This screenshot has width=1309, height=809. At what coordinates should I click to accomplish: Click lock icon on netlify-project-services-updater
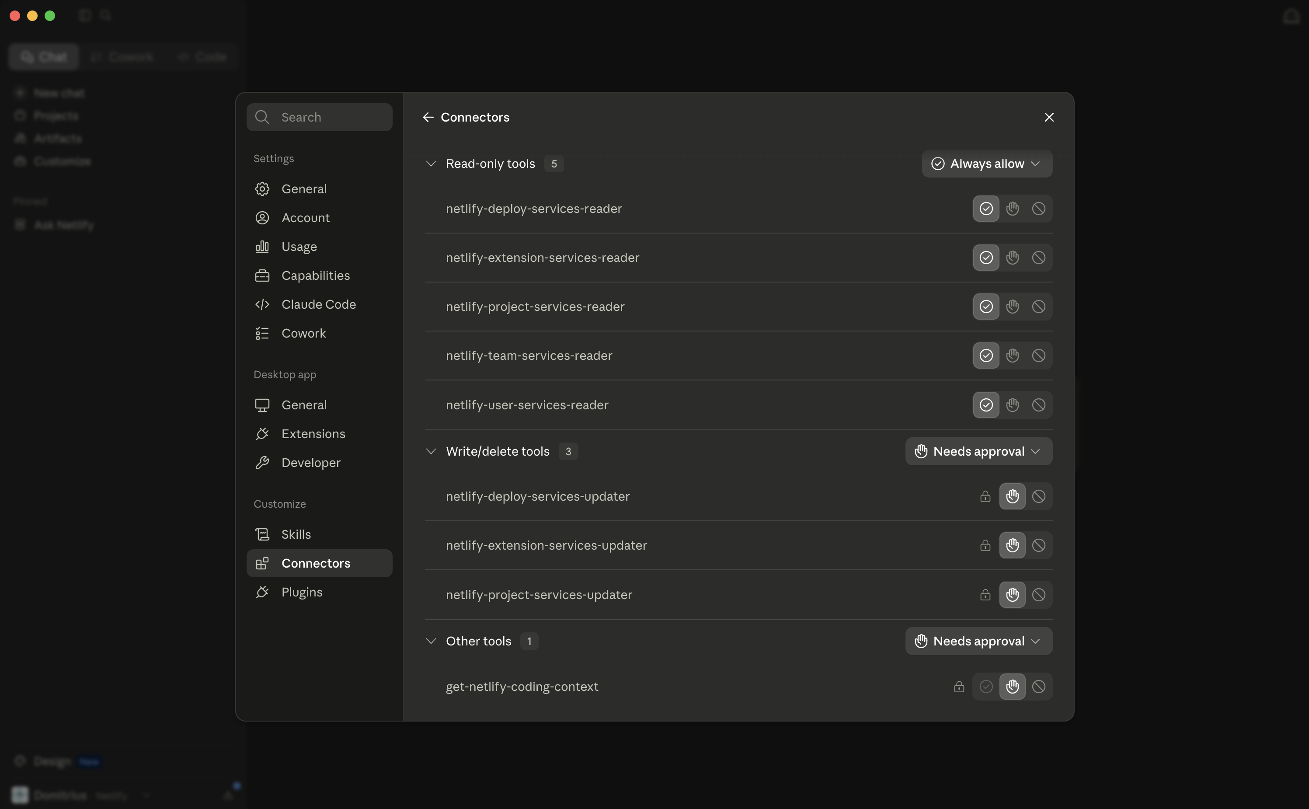[985, 594]
